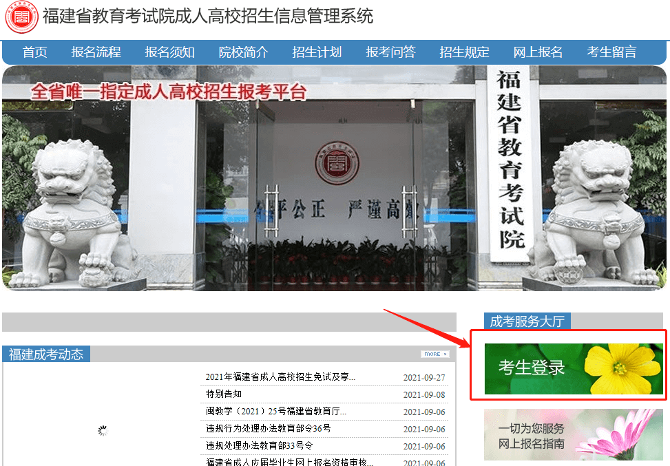Click MORE link in 福建成考动态
Viewport: 670px width, 466px height.
(435, 354)
